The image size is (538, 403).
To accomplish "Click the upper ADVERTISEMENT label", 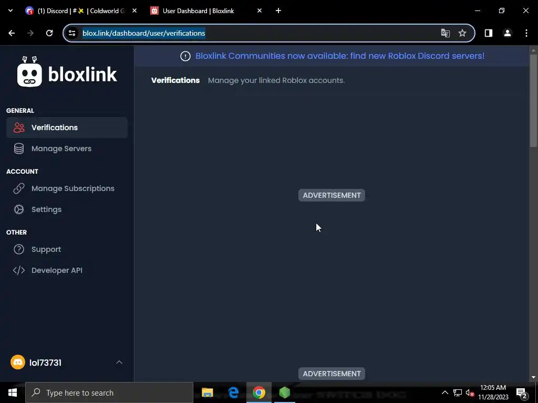I will click(332, 195).
